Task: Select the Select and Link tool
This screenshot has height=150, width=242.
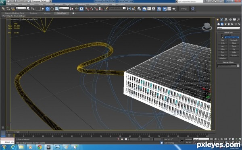Action: pyautogui.click(x=4, y=9)
